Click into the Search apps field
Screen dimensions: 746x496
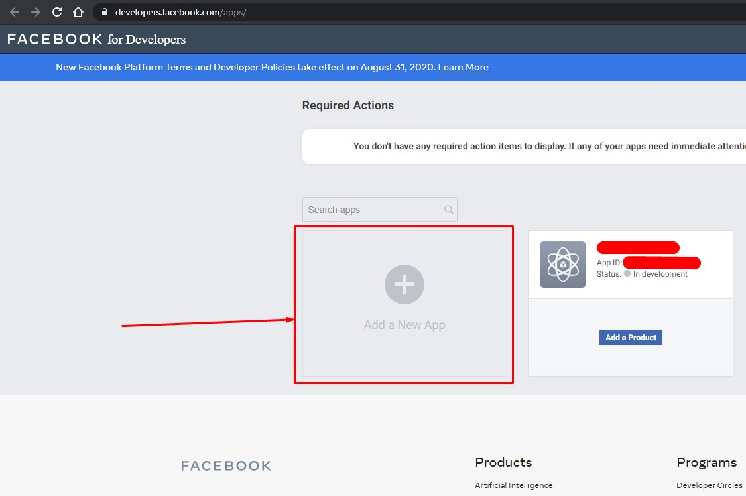pyautogui.click(x=380, y=210)
